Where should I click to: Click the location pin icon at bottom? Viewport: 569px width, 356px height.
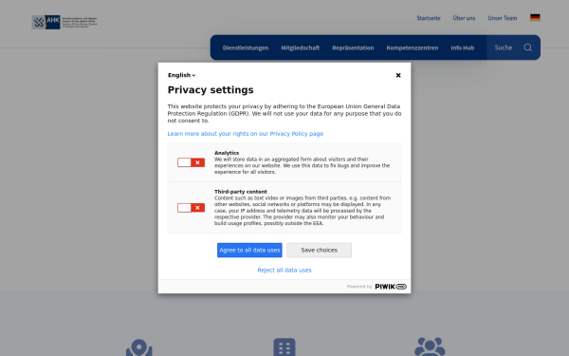(139, 347)
